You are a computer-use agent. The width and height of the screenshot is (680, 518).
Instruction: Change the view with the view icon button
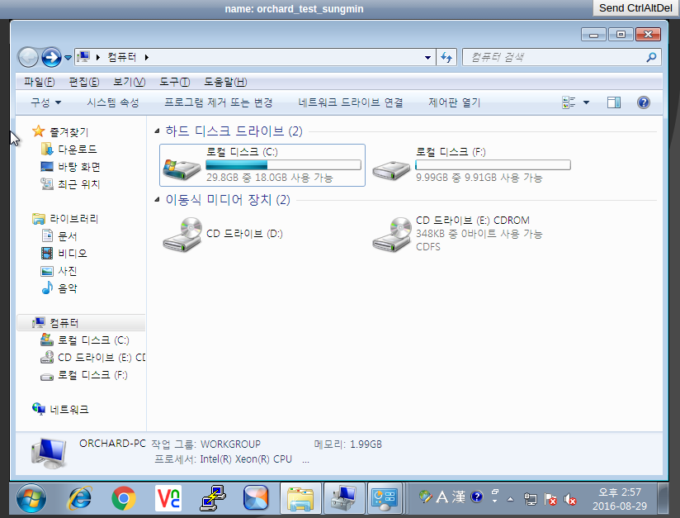pos(569,102)
